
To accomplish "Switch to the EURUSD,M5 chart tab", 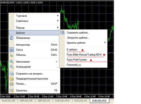I will (x=9, y=101).
